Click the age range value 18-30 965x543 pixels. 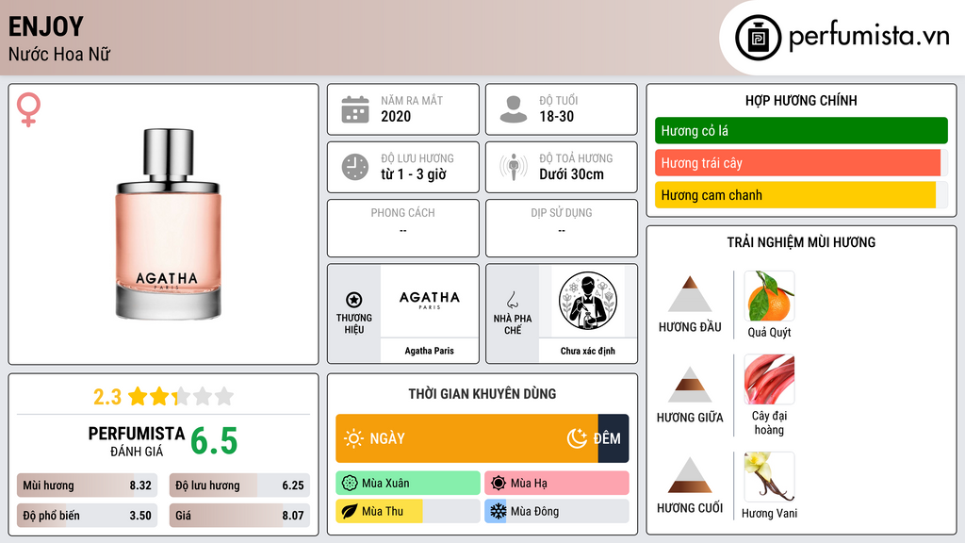click(556, 116)
